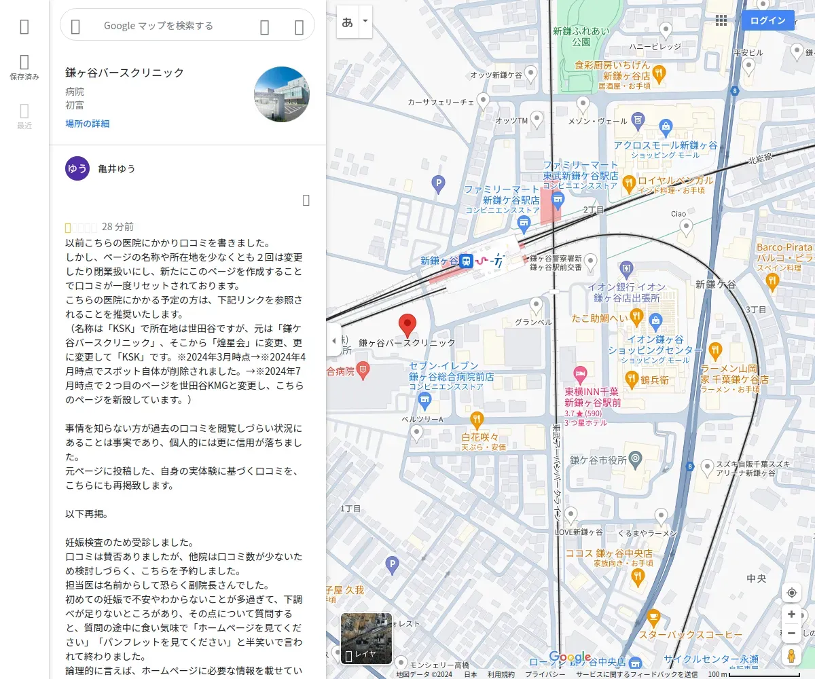
Task: Click the clinic photo thumbnail
Action: tap(282, 94)
